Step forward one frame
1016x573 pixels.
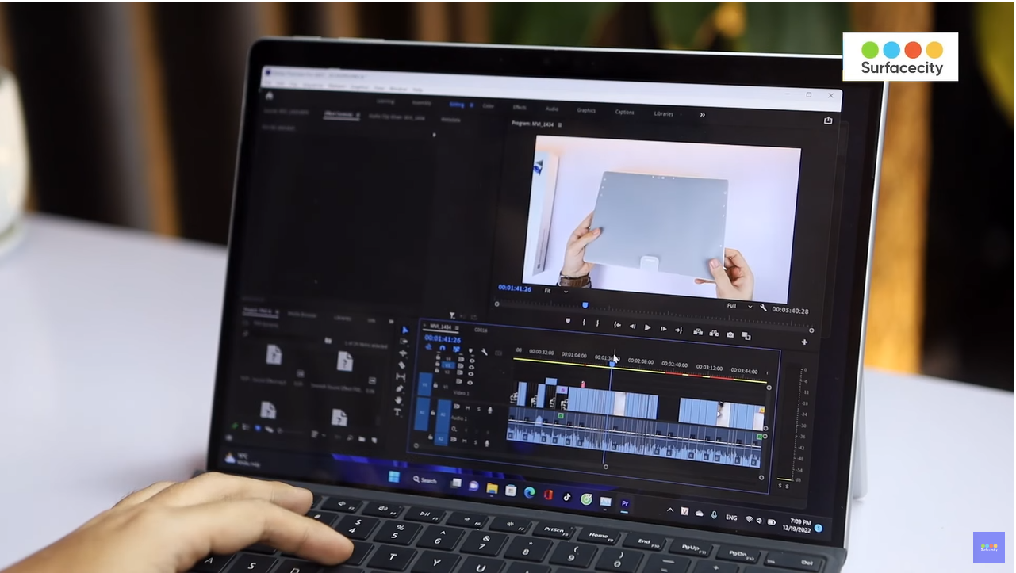coord(663,329)
